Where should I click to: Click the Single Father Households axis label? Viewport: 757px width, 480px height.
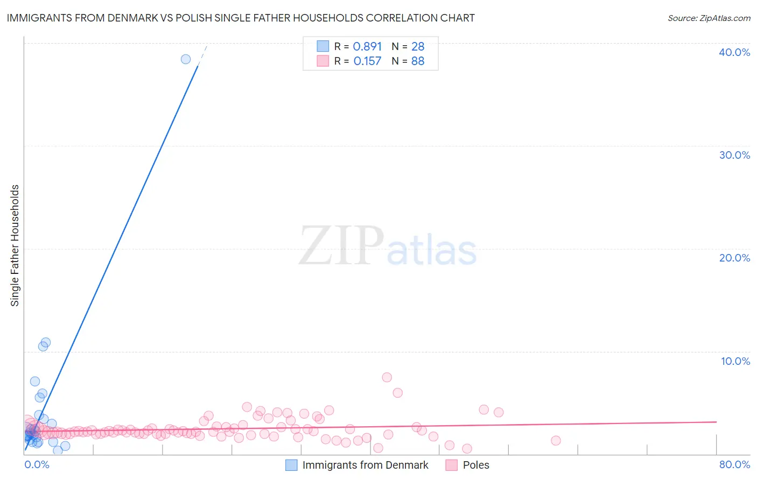[x=15, y=245]
